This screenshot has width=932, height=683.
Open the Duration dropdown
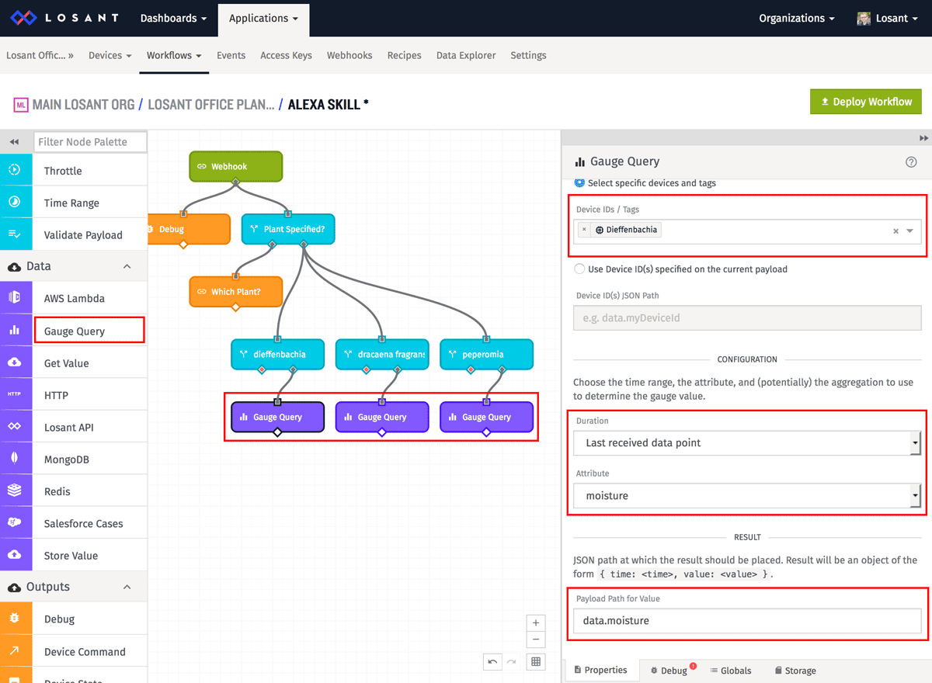[x=747, y=442]
